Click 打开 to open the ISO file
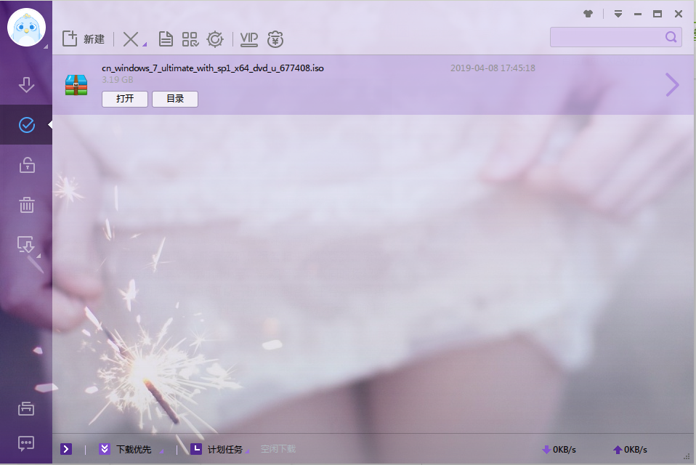 (x=125, y=99)
